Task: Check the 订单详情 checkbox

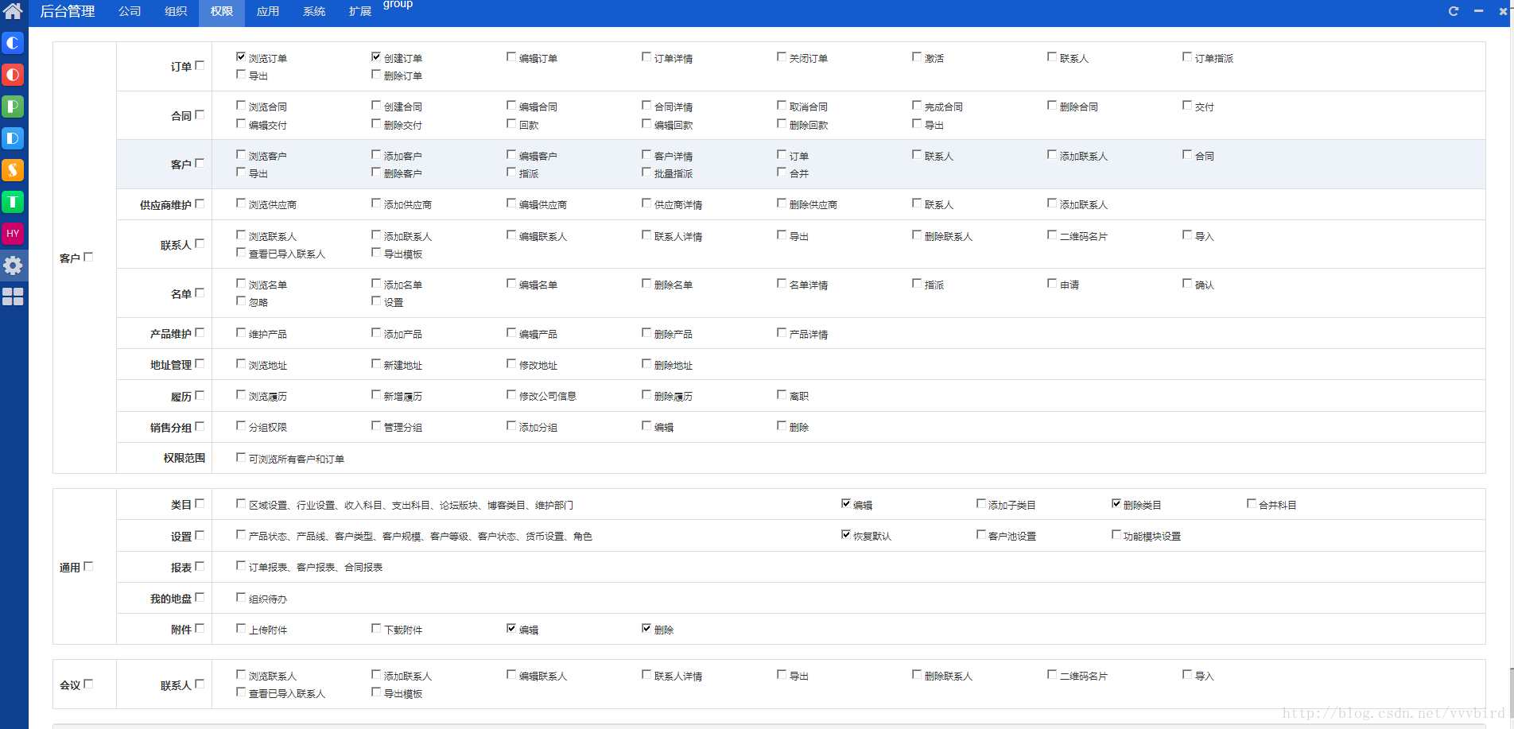Action: (646, 57)
